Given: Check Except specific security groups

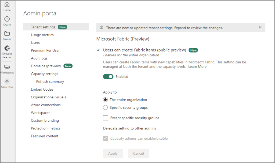Looking at the screenshot, I should coord(106,118).
